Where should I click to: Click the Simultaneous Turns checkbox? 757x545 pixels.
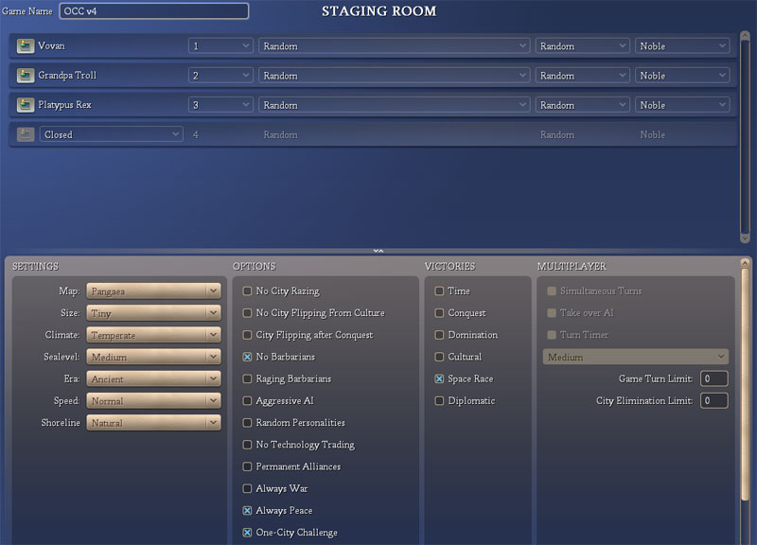(552, 291)
